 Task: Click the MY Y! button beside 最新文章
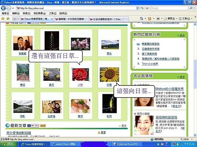33,125
